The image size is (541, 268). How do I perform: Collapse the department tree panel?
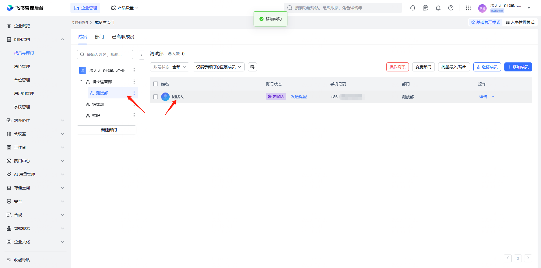click(x=142, y=55)
